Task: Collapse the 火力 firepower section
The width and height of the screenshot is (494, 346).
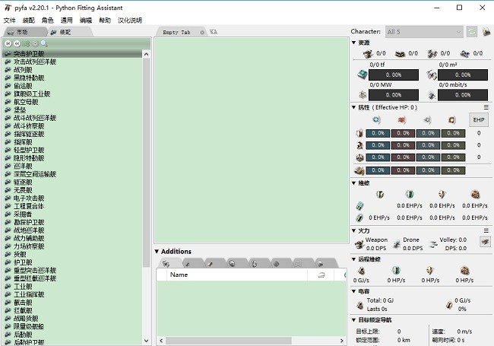Action: (354, 230)
